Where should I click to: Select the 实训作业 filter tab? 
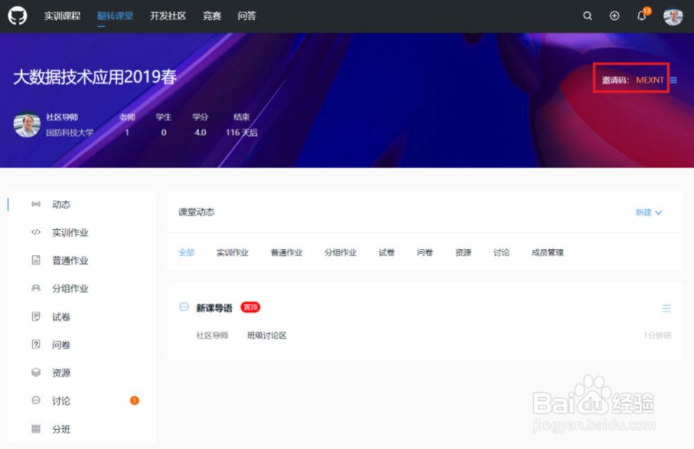pos(232,253)
